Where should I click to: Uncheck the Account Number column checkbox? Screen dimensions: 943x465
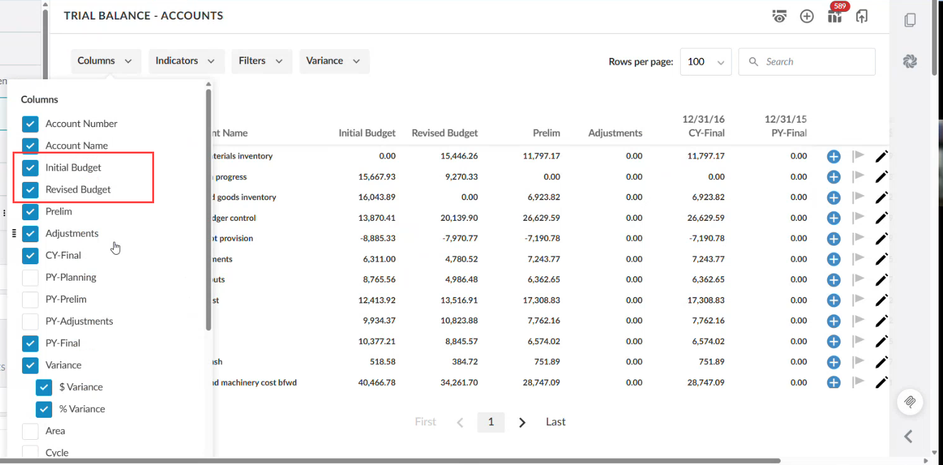pos(30,124)
